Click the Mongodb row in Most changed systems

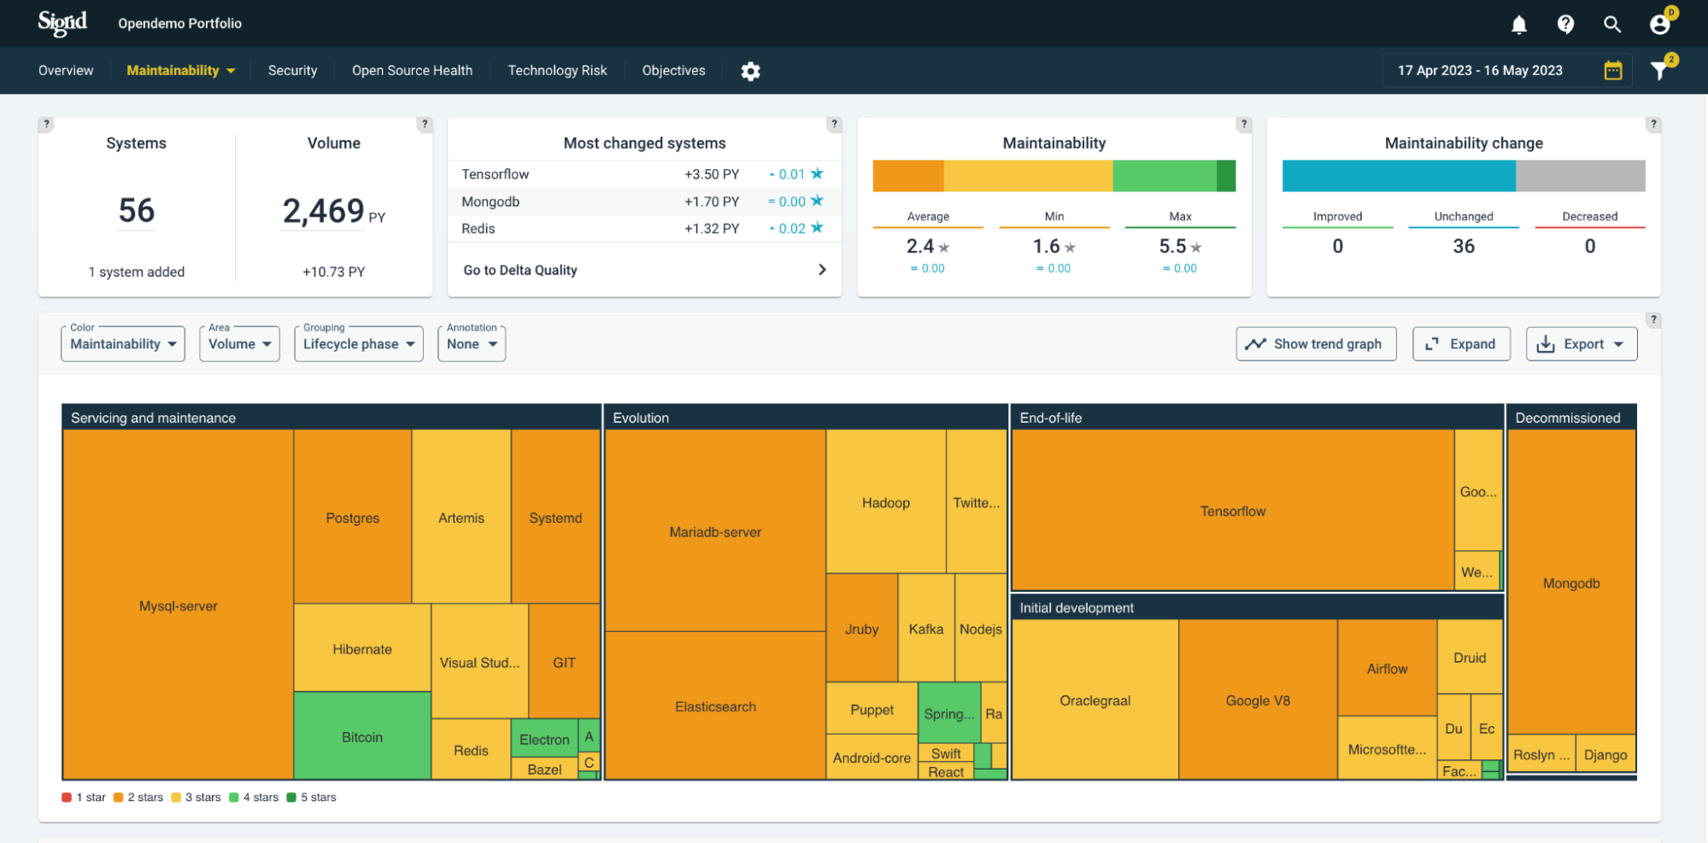click(644, 202)
